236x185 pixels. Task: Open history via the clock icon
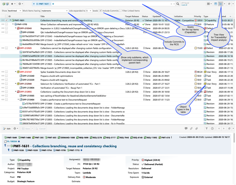pyautogui.click(x=212, y=128)
